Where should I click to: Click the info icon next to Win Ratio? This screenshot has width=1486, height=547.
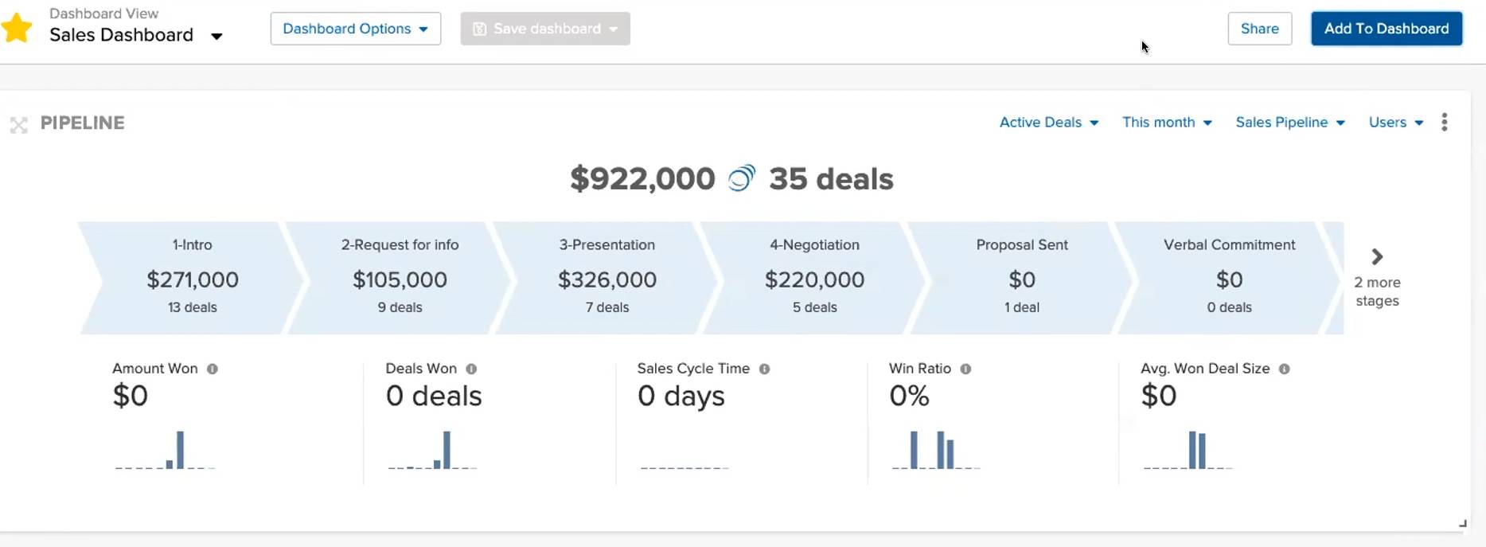(x=965, y=369)
